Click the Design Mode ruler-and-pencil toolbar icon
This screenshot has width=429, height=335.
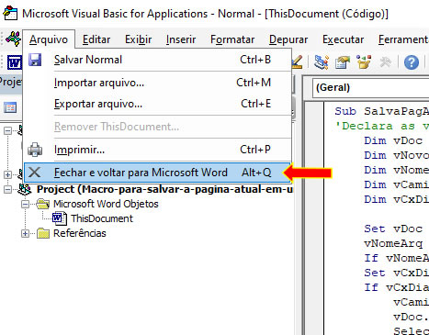click(297, 61)
